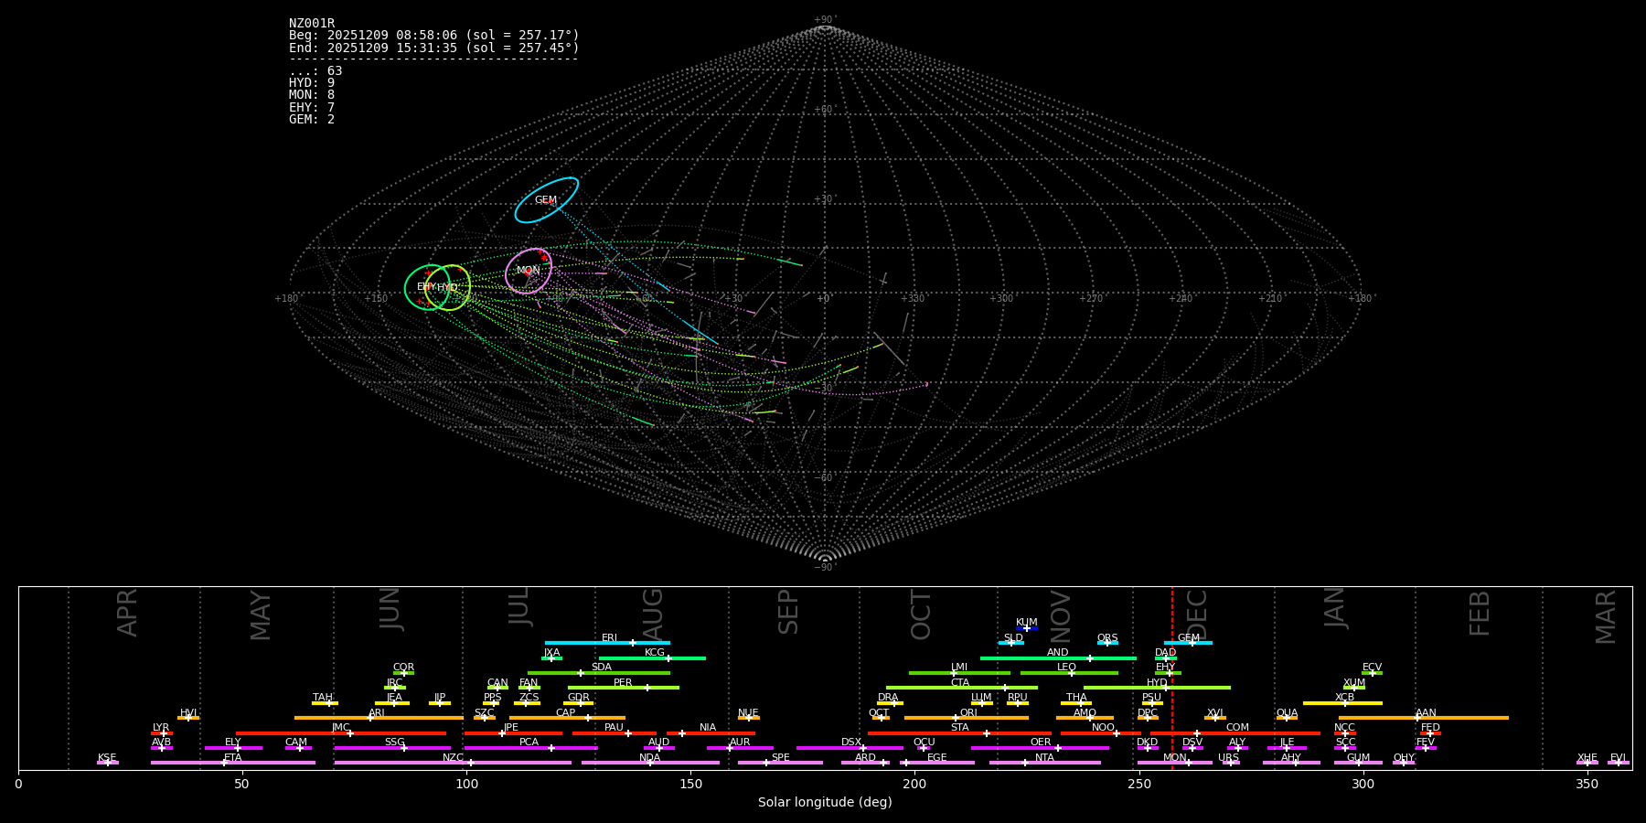Select the NTA shower bar
This screenshot has height=823, width=1646.
pyautogui.click(x=1045, y=763)
